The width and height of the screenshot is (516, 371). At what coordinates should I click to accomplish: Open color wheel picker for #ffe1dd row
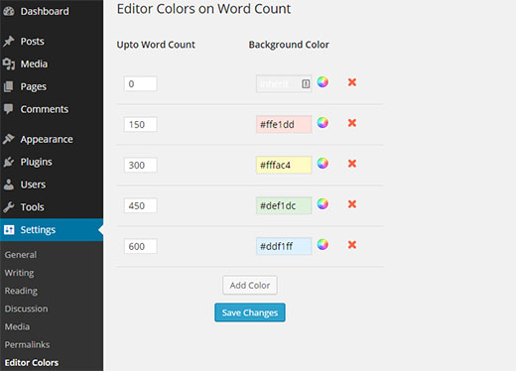[322, 123]
